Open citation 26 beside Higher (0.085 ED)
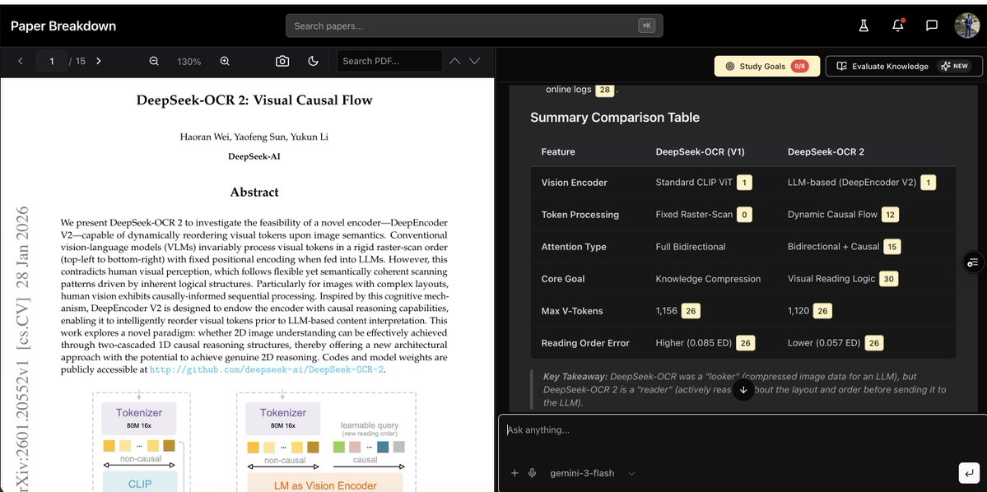Image resolution: width=987 pixels, height=492 pixels. 745,343
